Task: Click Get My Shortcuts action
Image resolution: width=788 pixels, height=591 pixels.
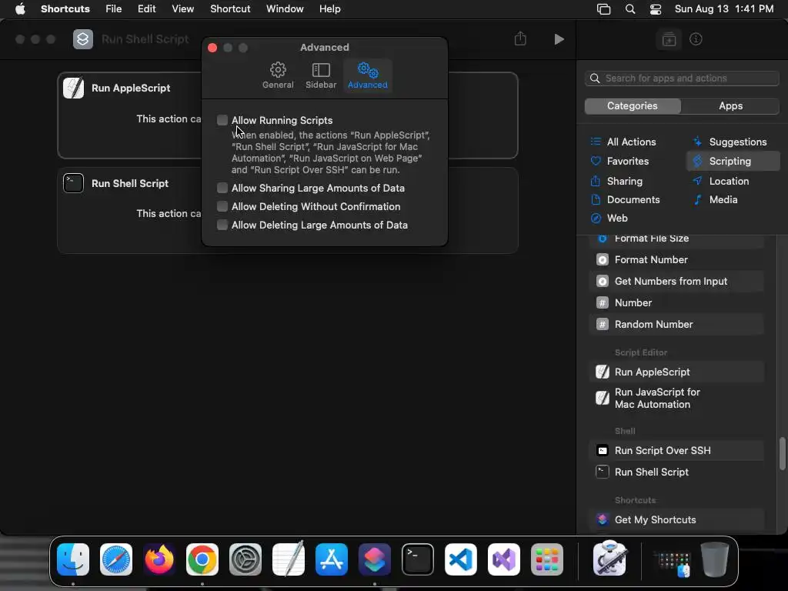Action: point(676,520)
